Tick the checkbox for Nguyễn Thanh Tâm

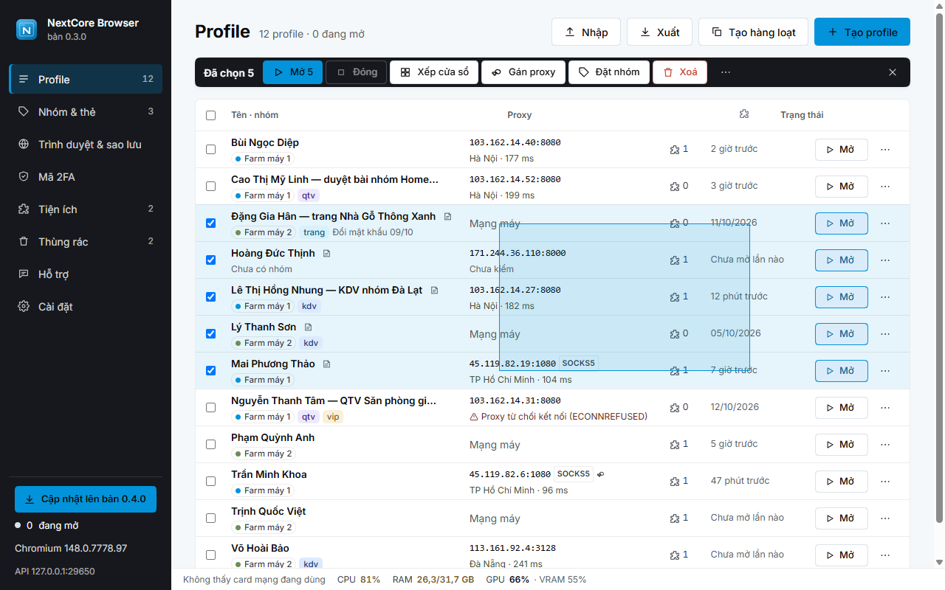(211, 407)
